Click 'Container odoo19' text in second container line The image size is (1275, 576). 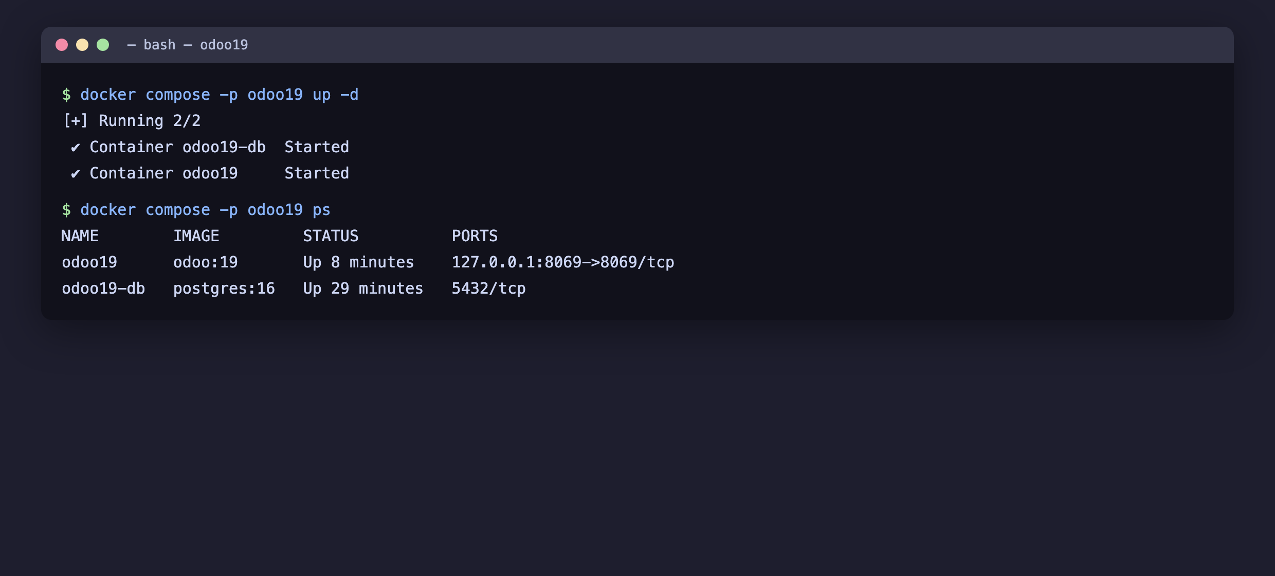(164, 173)
